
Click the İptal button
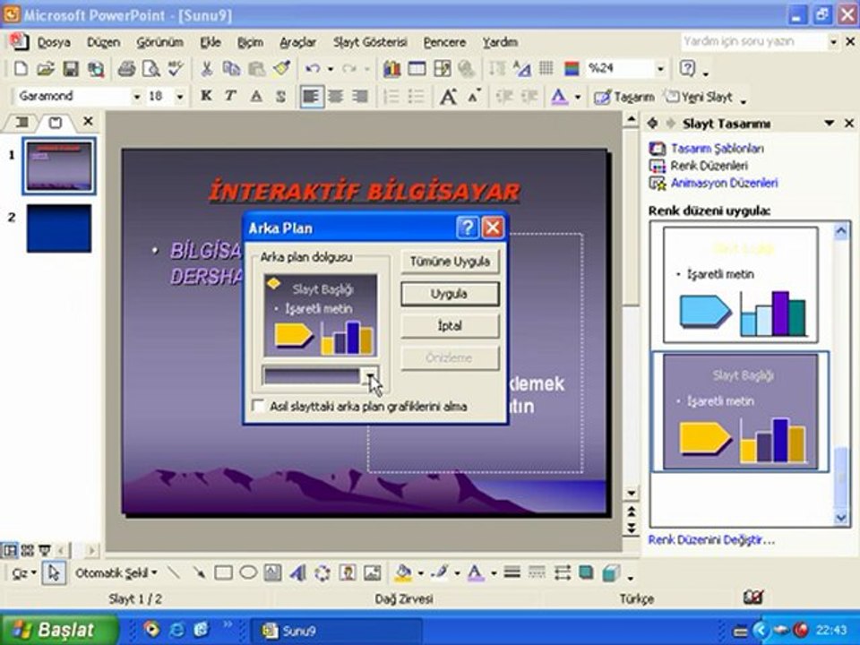[x=450, y=326]
